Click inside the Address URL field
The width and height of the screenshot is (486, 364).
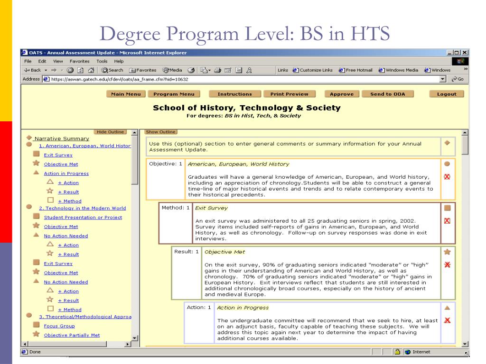[242, 79]
